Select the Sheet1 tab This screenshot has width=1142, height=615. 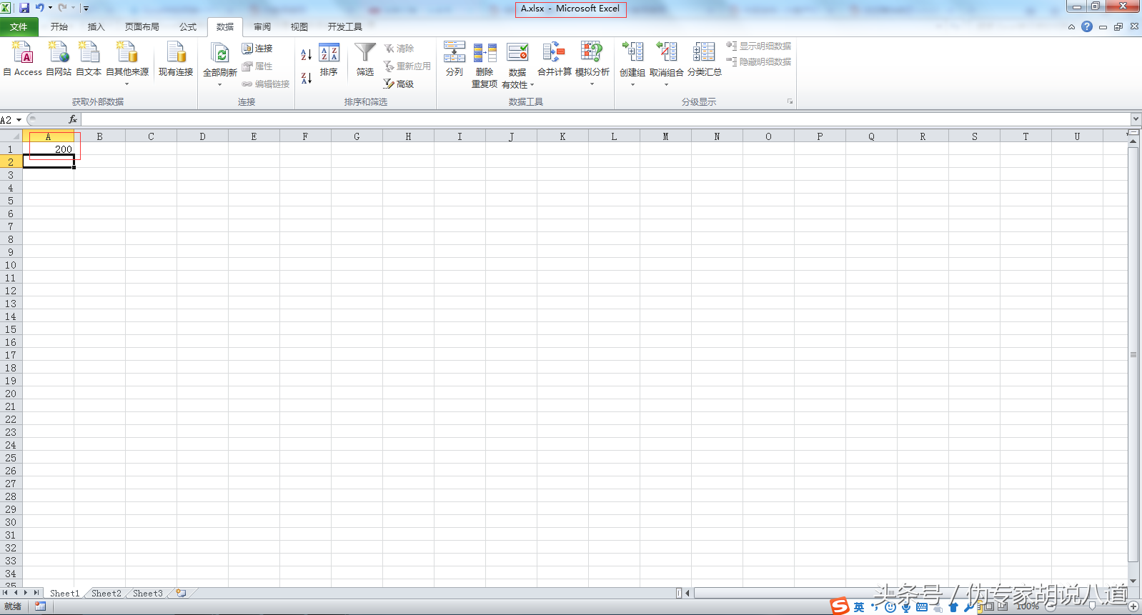coord(64,594)
